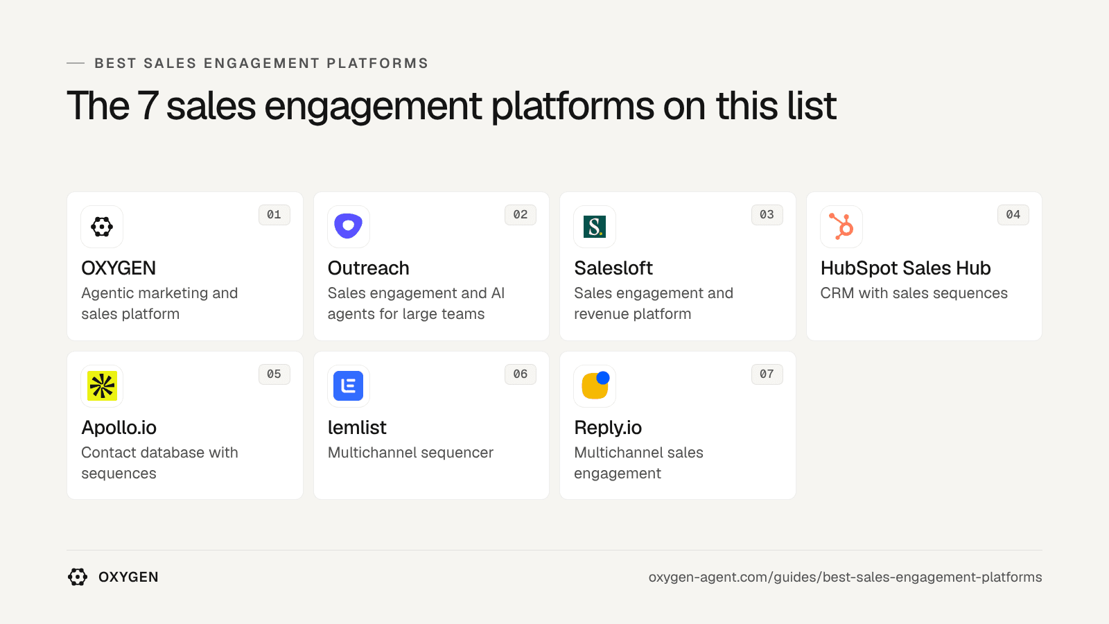This screenshot has width=1109, height=624.
Task: Click the Apollo.io yellow starburst logo
Action: 102,386
